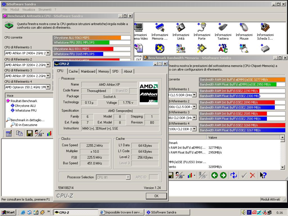The width and height of the screenshot is (288, 216).
Task: Click floppy save icon in CPU benchmark toolbar
Action: point(30,133)
